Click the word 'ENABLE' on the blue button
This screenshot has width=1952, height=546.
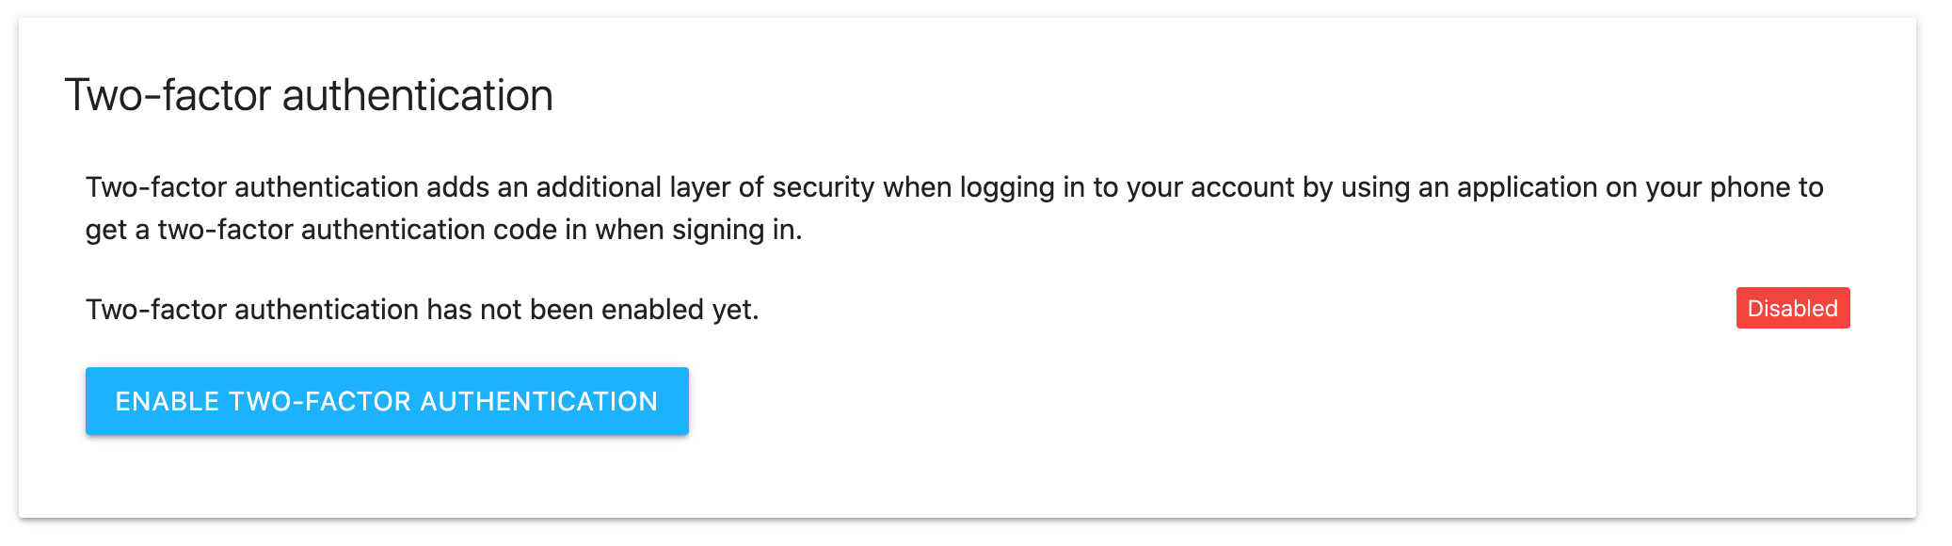point(168,401)
